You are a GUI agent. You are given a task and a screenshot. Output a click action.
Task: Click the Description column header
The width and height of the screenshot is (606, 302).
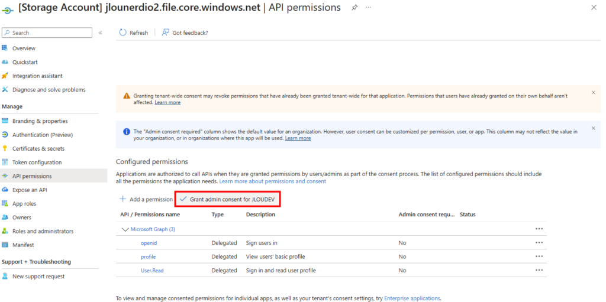tap(260, 215)
